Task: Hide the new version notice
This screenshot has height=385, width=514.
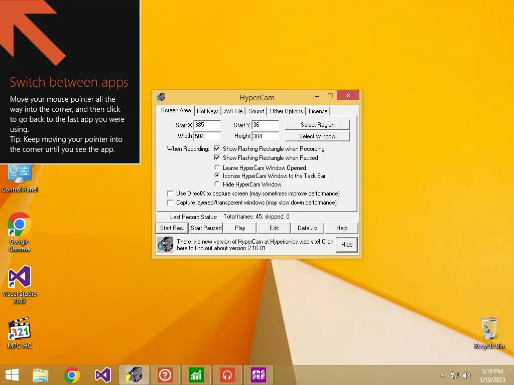Action: tap(347, 245)
